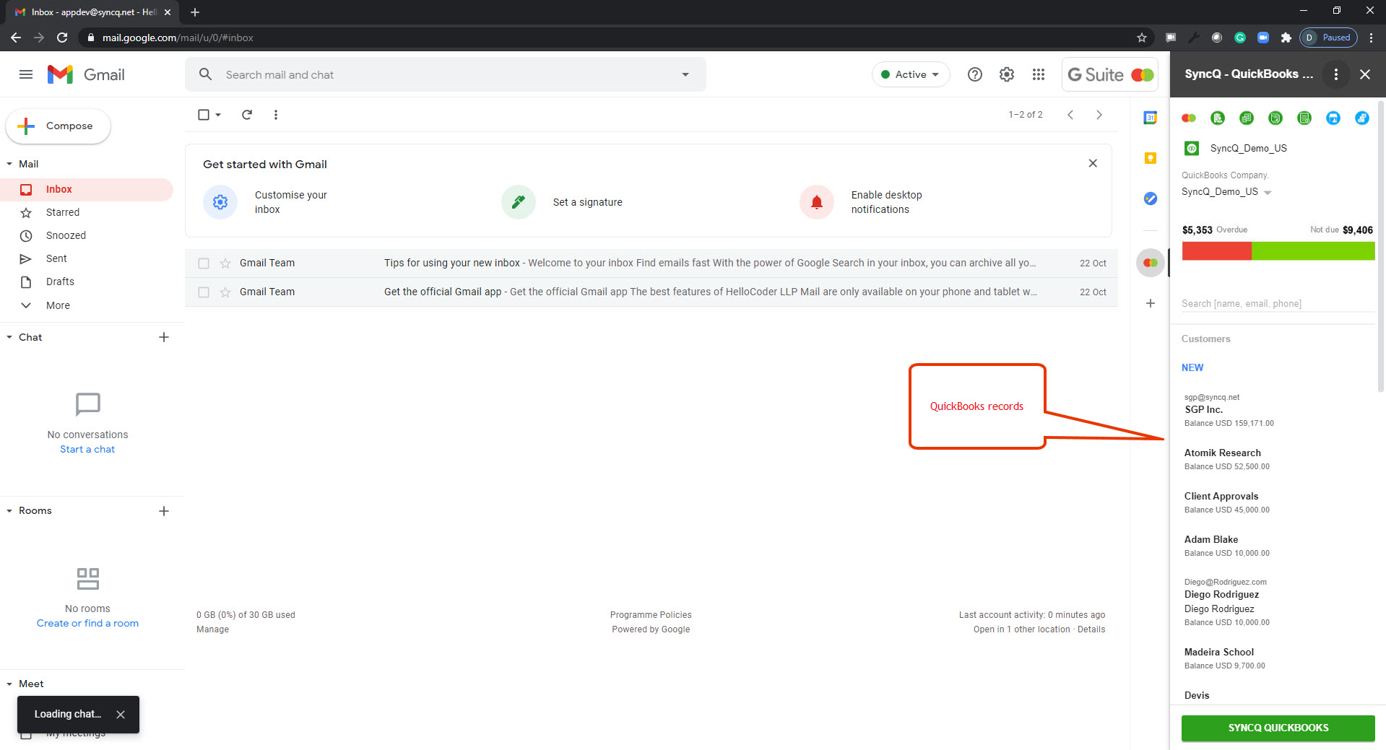The height and width of the screenshot is (750, 1386).
Task: Click the green QuickBooks logo beside SyncQ_Demo_US
Action: 1192,148
